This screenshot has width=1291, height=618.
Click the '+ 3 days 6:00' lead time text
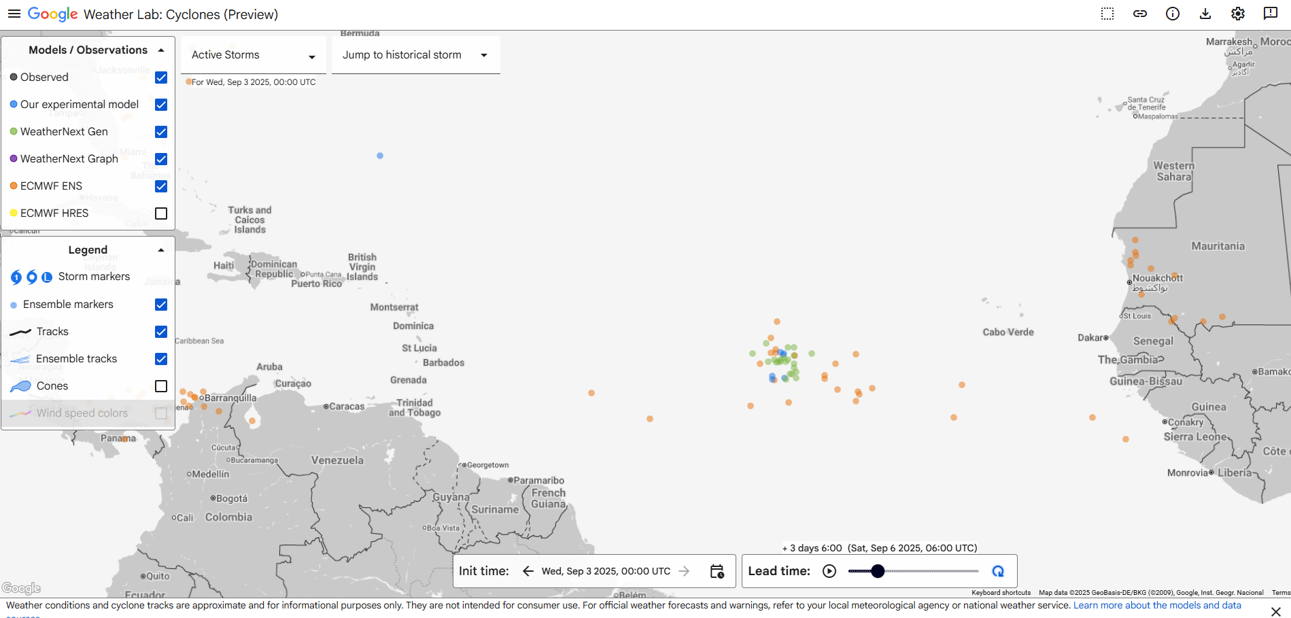pos(812,548)
